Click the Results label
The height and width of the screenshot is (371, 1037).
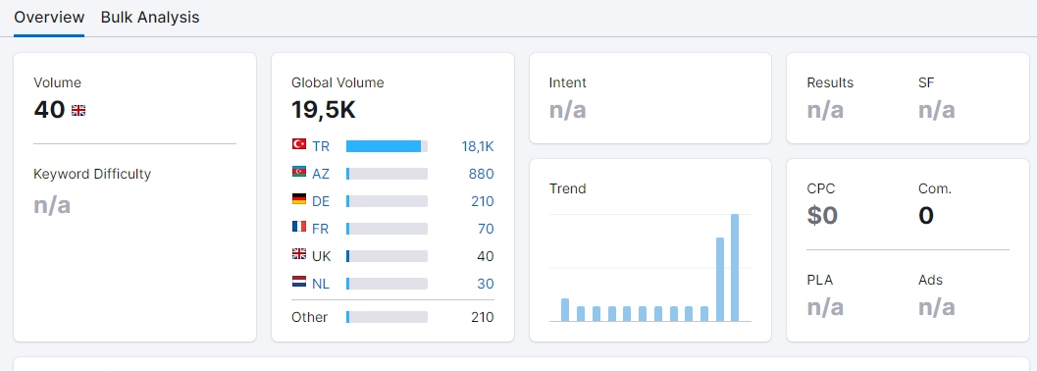point(830,82)
